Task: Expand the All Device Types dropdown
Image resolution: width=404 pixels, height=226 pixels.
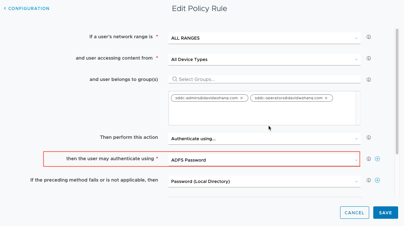Action: [264, 60]
